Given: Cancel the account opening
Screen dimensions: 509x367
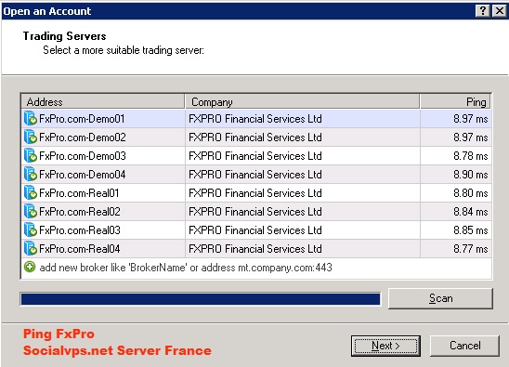Looking at the screenshot, I should [464, 346].
